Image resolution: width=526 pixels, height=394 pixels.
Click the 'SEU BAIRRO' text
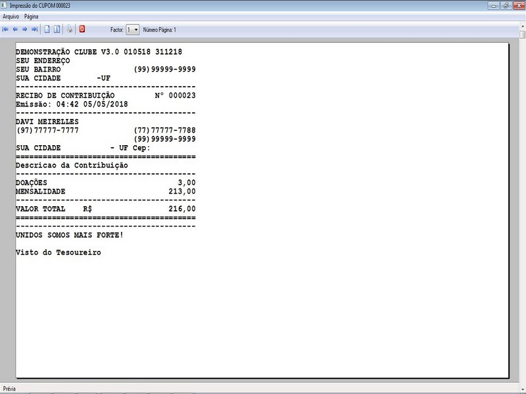coord(38,70)
